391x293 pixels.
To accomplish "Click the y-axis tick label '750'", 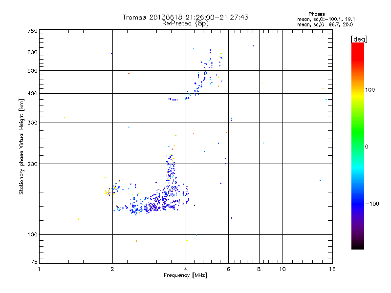I will tap(32, 31).
